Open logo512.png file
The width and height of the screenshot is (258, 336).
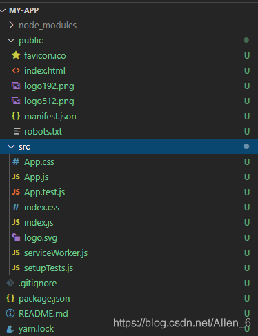point(49,101)
